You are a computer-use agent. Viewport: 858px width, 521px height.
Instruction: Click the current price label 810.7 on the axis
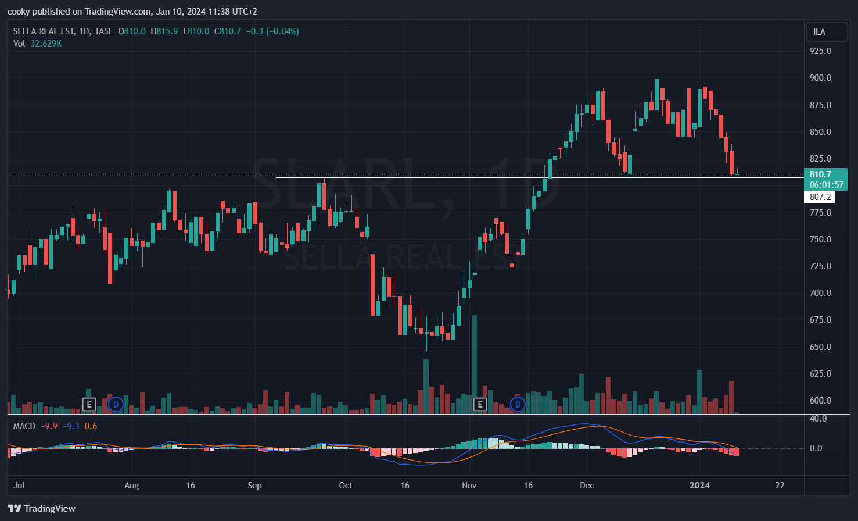[821, 174]
